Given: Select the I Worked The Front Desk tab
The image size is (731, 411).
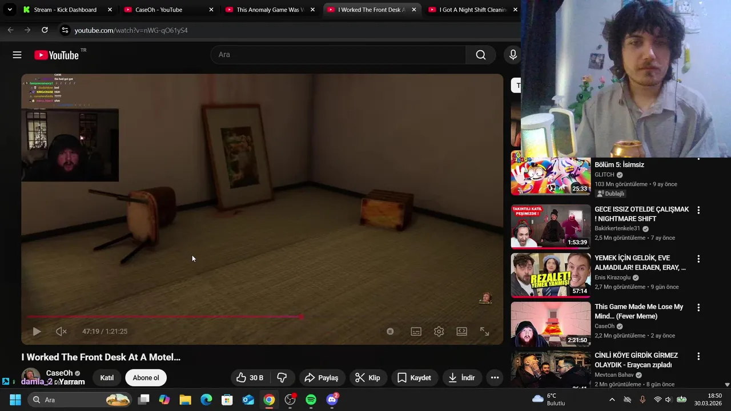Looking at the screenshot, I should coord(371,10).
